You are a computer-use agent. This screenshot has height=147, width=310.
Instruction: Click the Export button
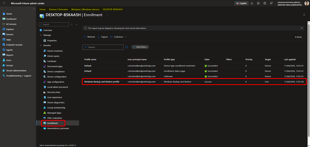point(103,37)
